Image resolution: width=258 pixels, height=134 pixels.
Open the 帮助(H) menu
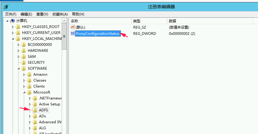(x=78, y=14)
